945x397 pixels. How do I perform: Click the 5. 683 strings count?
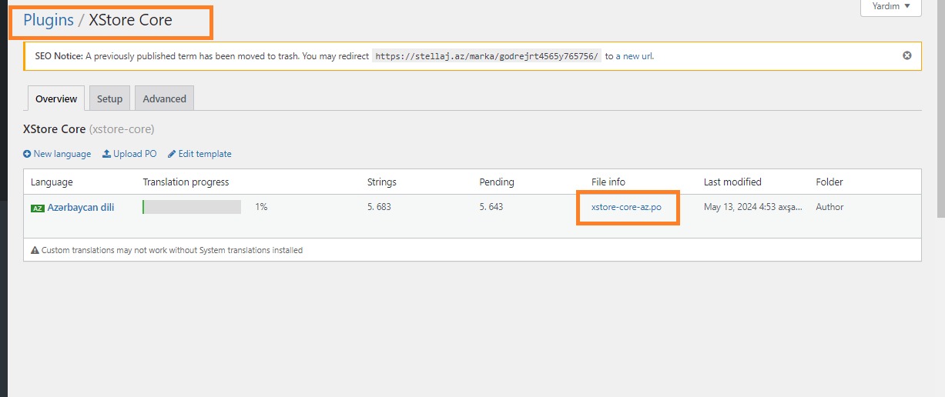click(379, 207)
